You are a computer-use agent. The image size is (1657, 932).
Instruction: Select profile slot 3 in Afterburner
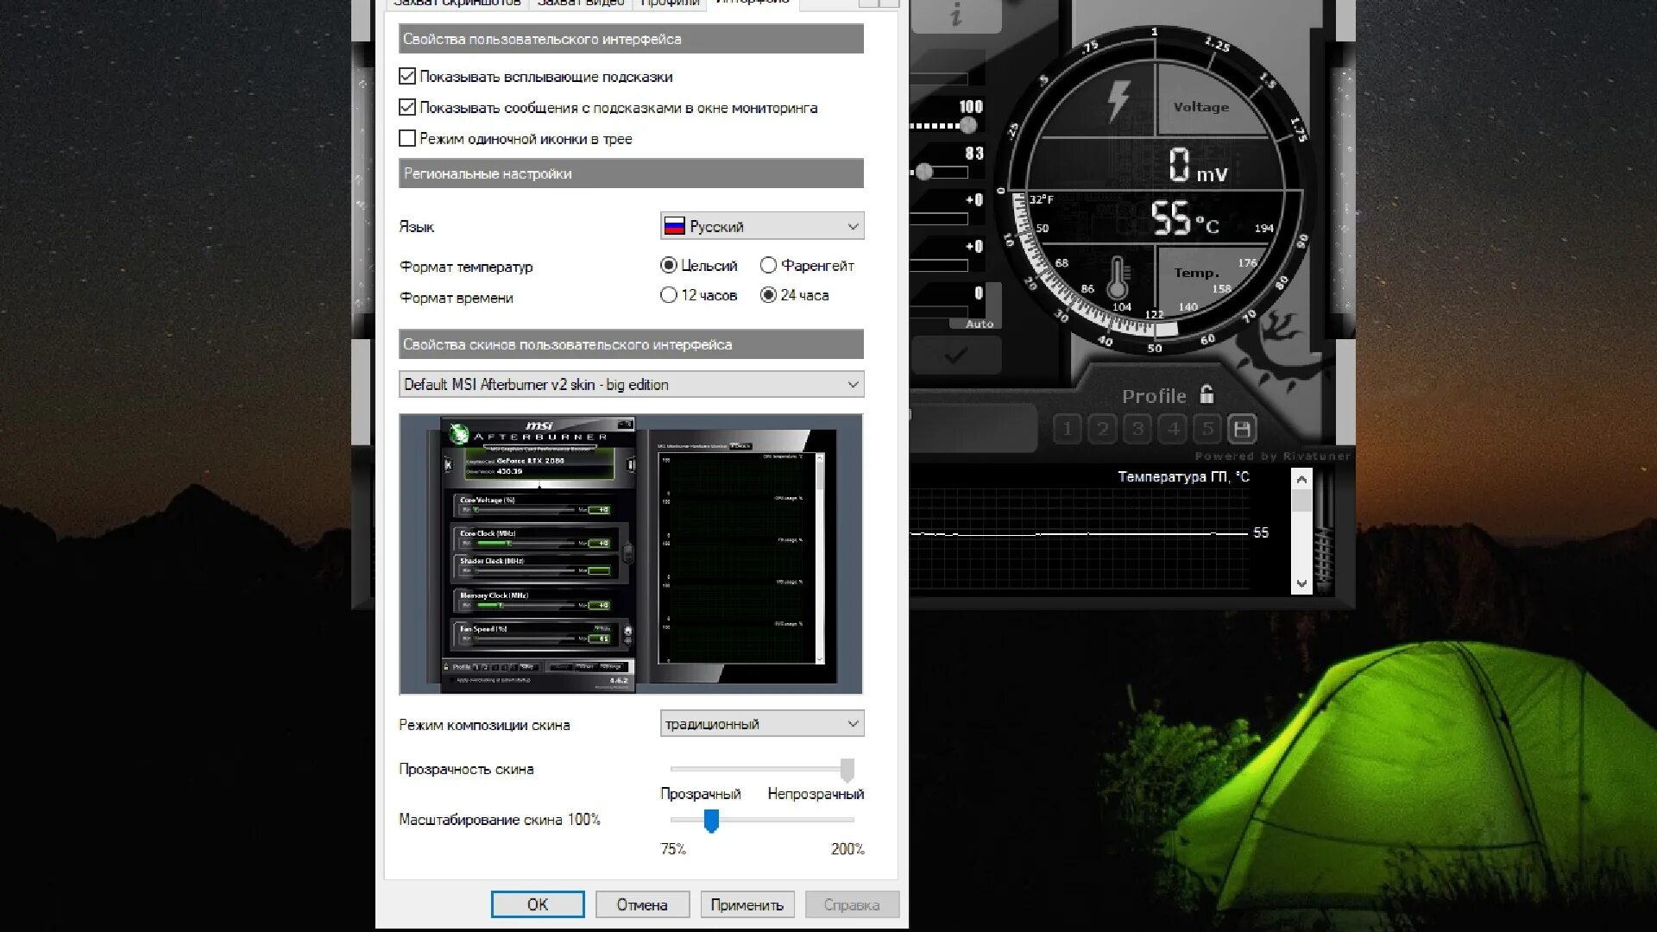[x=1137, y=429]
